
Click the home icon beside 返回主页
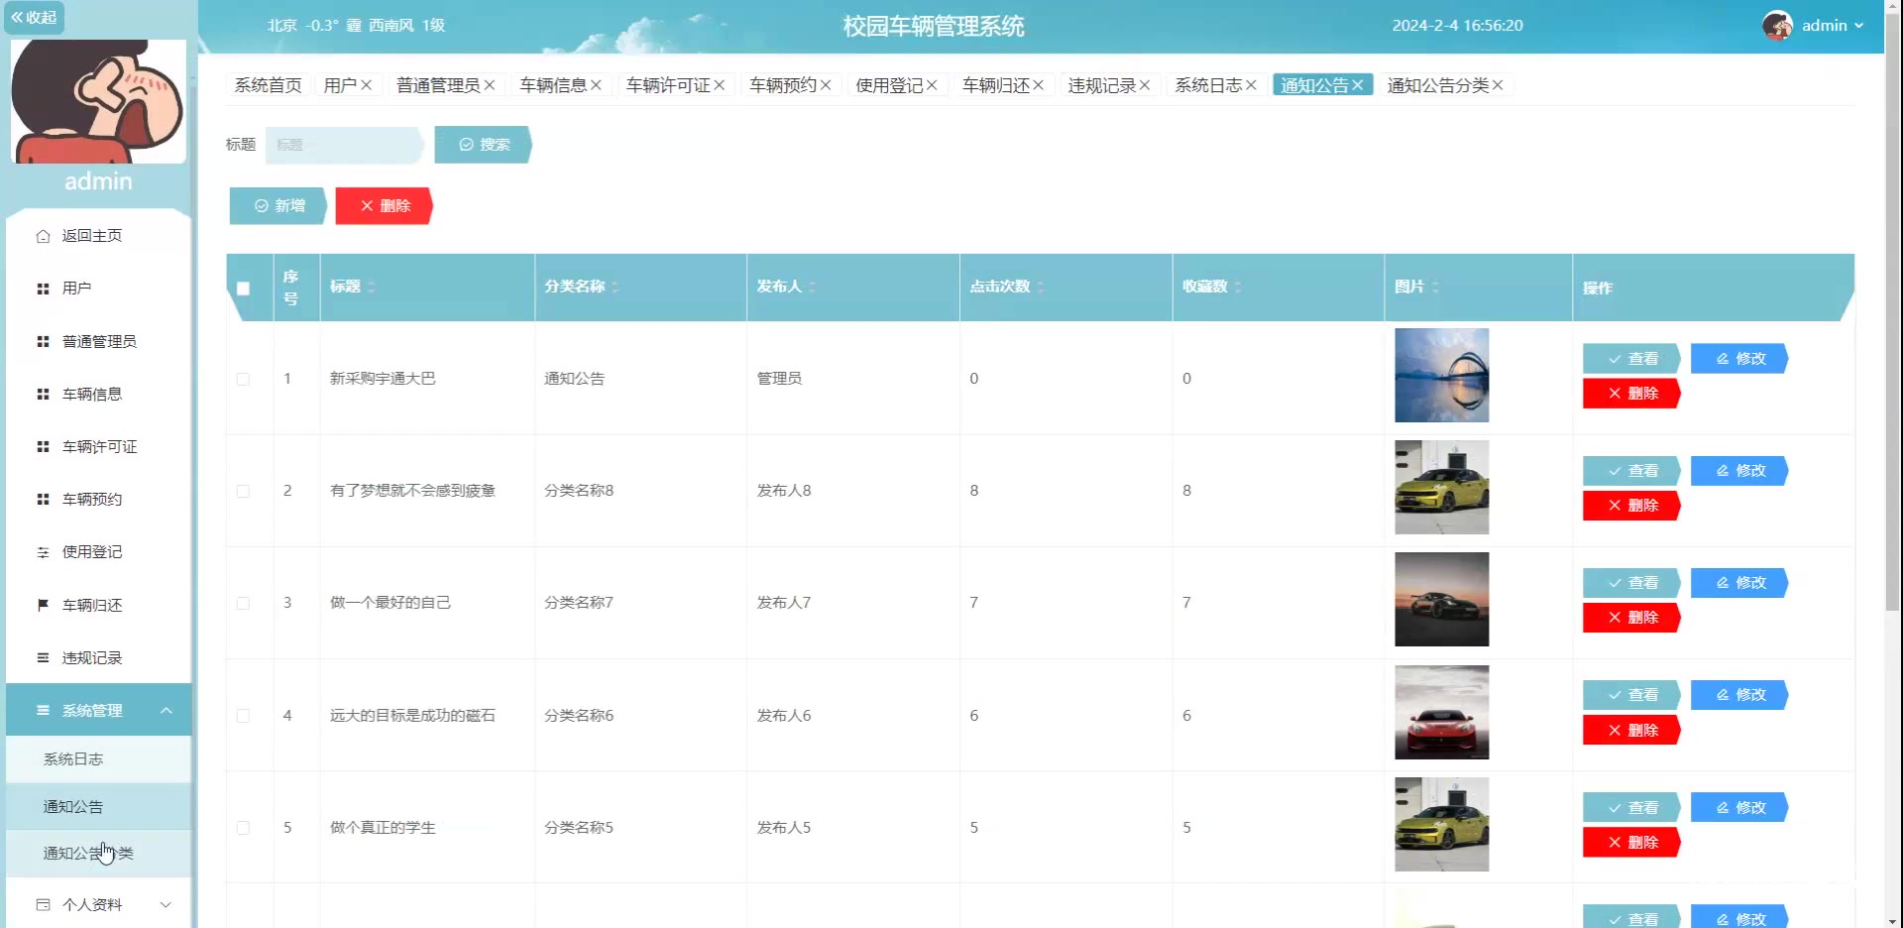(x=43, y=236)
